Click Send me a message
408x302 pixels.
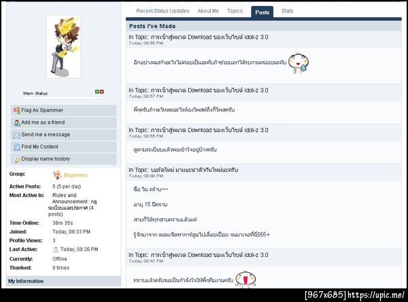click(x=63, y=135)
